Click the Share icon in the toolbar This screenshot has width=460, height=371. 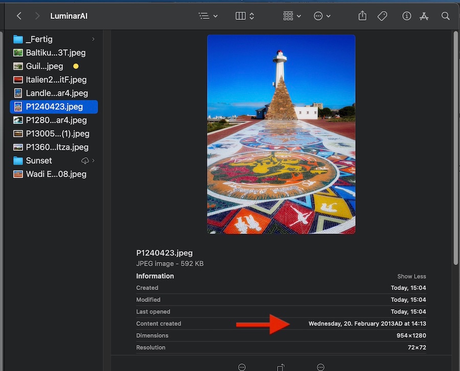[362, 16]
